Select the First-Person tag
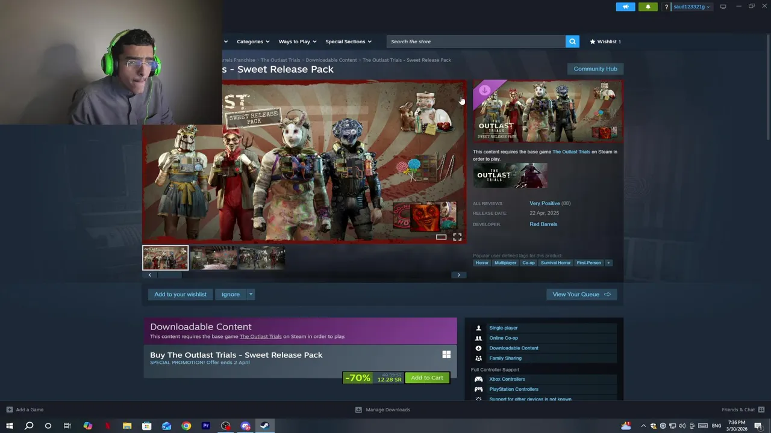 pyautogui.click(x=588, y=263)
